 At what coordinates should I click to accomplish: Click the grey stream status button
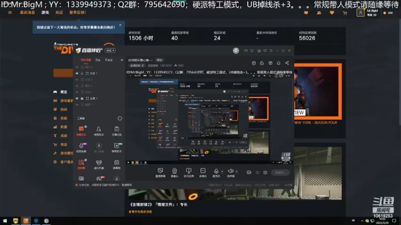tap(280, 172)
